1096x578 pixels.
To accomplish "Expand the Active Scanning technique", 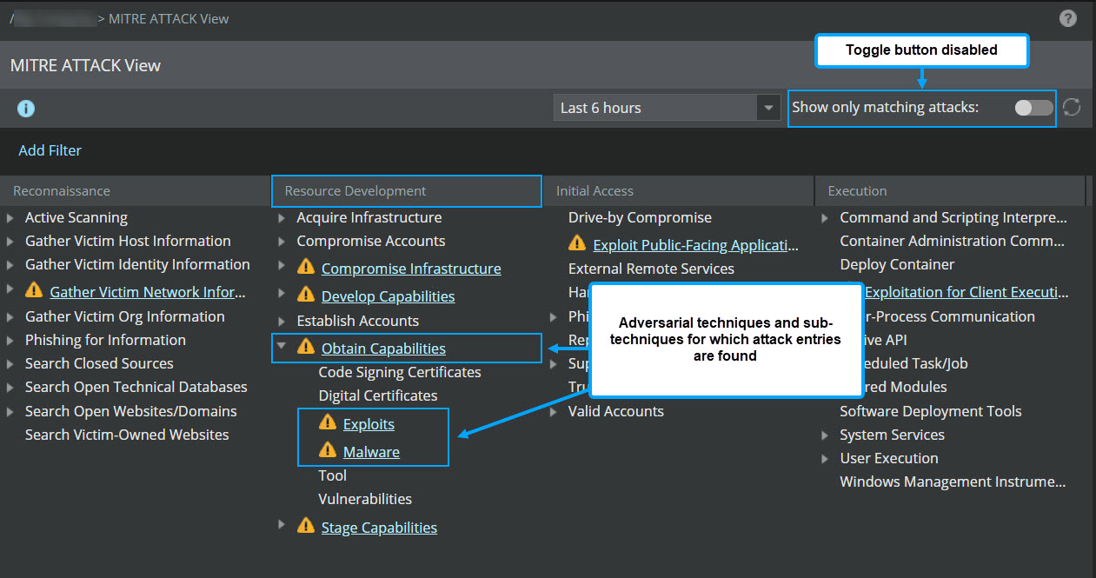I will (x=10, y=218).
